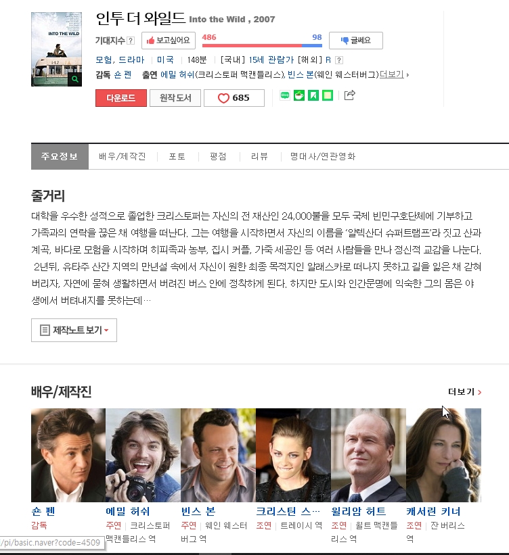
Task: Toggle the heart like button showing 685
Action: point(234,98)
